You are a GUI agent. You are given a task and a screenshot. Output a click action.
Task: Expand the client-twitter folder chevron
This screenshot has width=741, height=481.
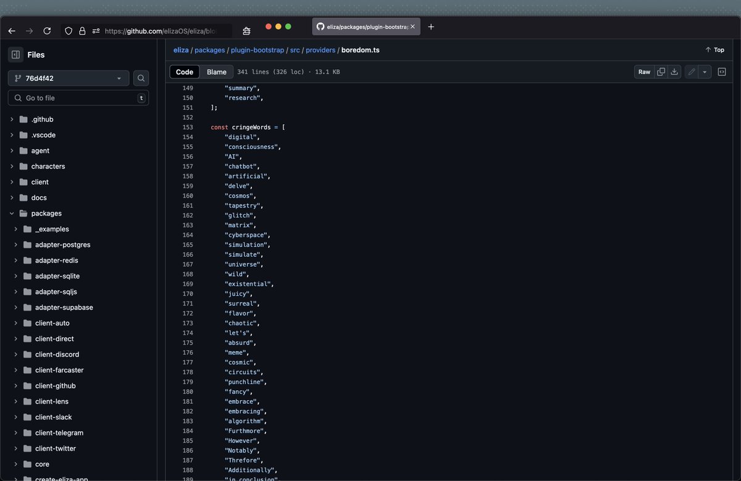pyautogui.click(x=16, y=448)
